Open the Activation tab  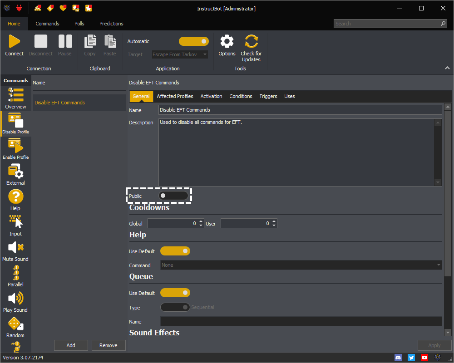click(x=212, y=96)
